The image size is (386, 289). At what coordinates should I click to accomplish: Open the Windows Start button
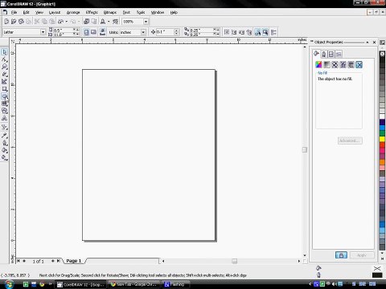(x=9, y=284)
